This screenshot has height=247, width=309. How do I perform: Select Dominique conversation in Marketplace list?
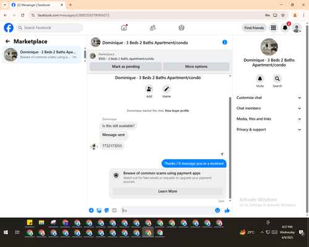[41, 54]
